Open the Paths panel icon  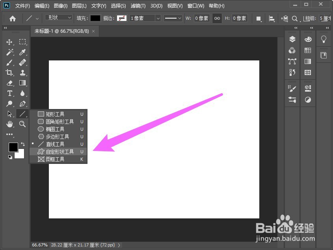(x=292, y=62)
